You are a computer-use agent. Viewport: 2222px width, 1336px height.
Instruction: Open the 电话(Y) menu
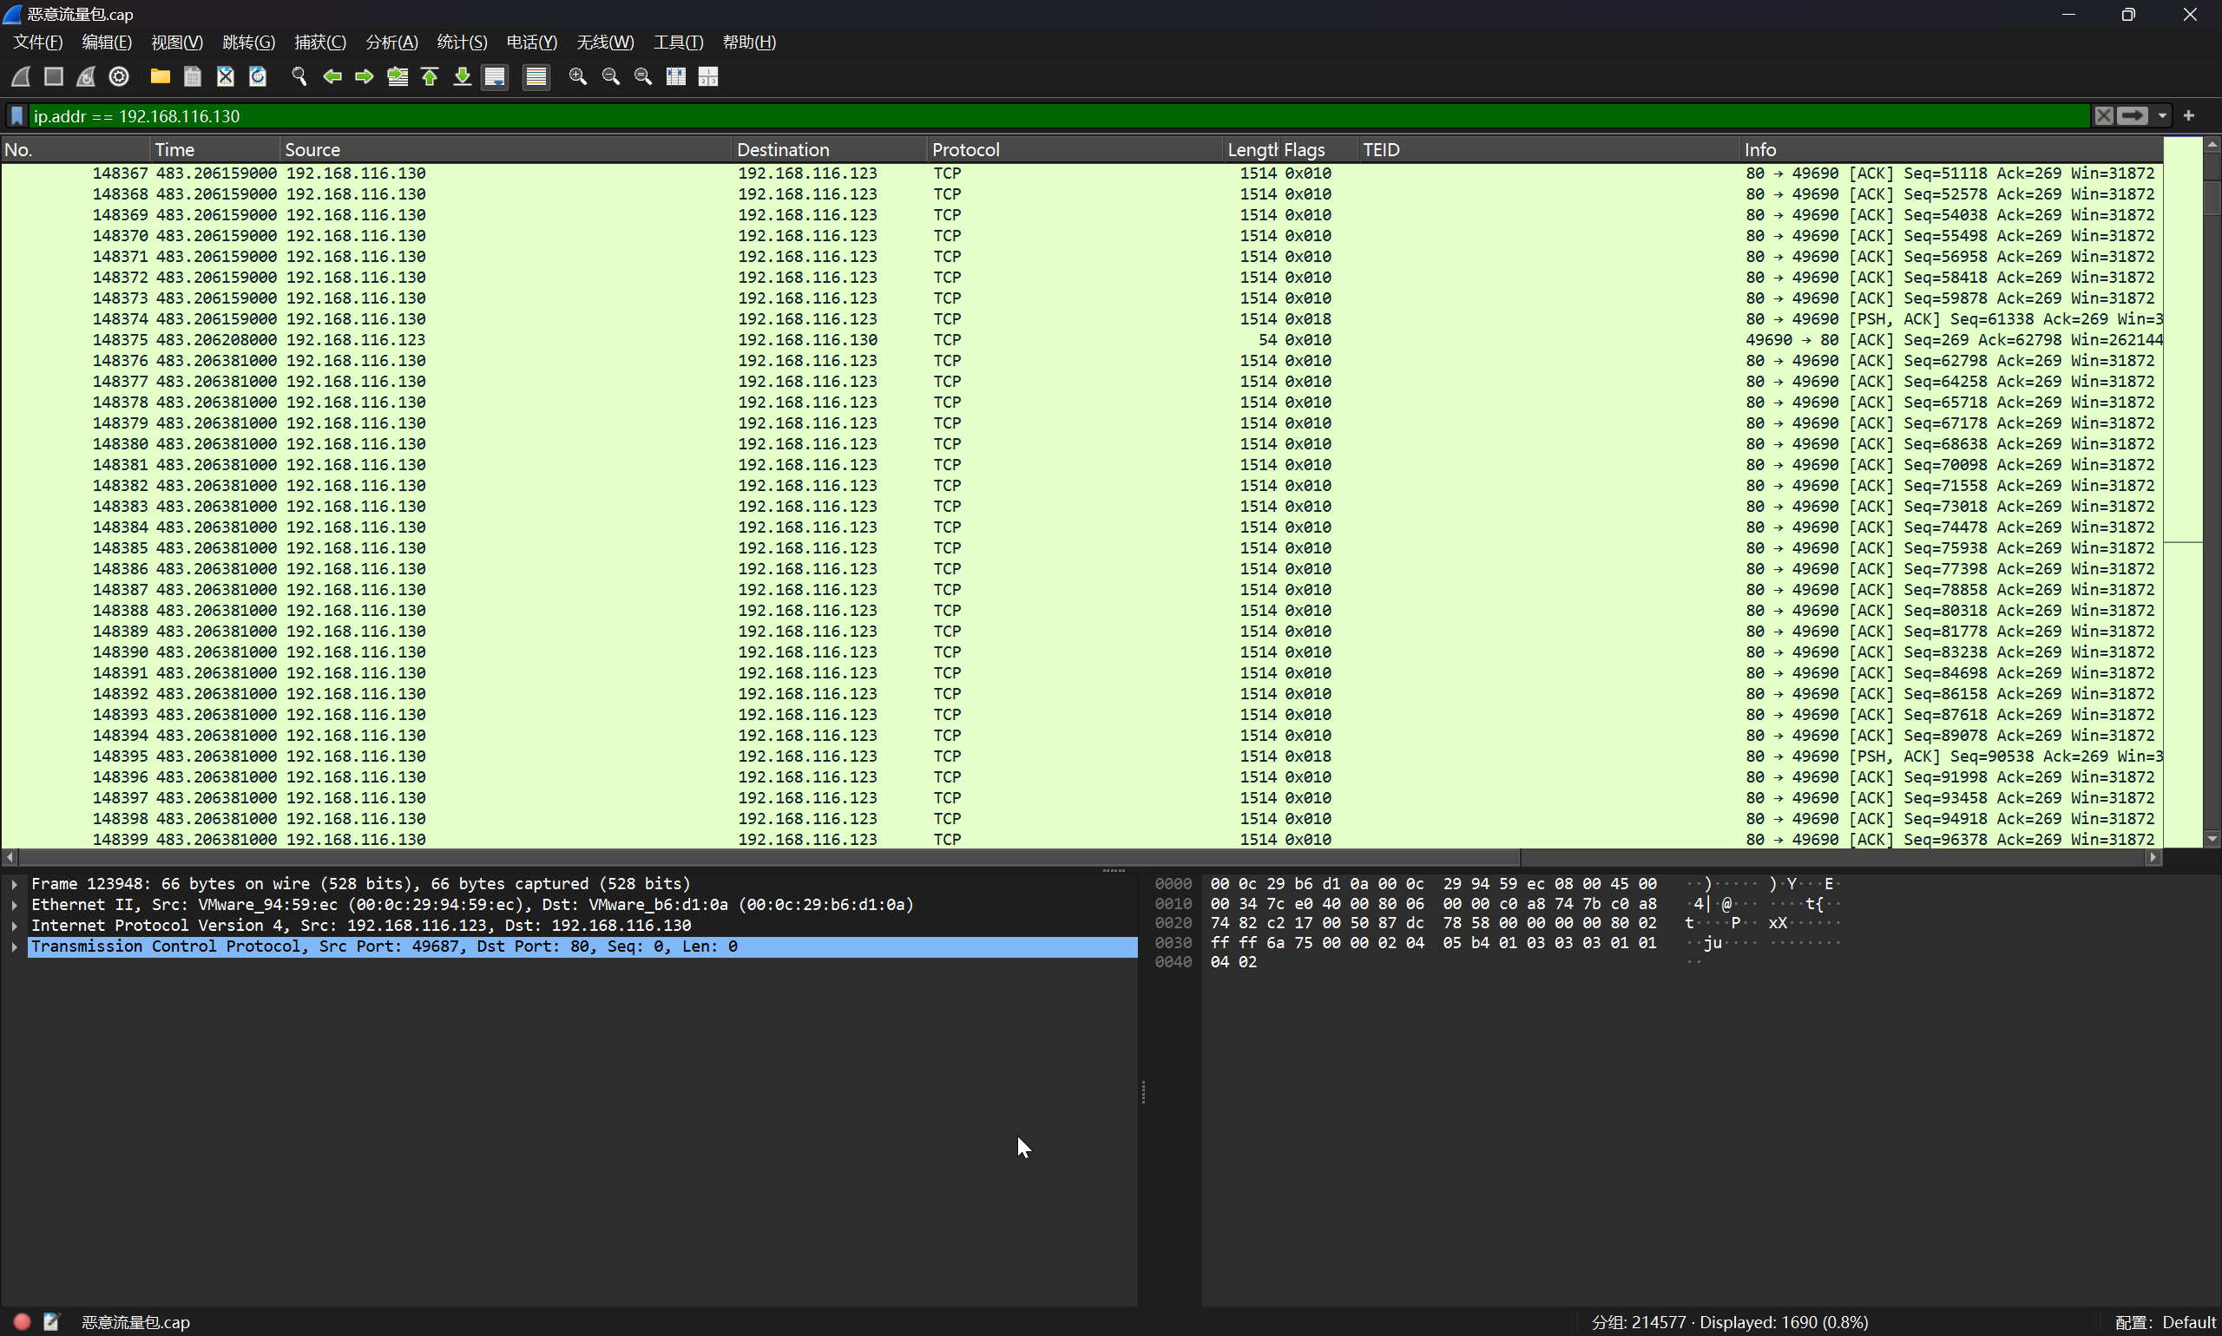531,43
